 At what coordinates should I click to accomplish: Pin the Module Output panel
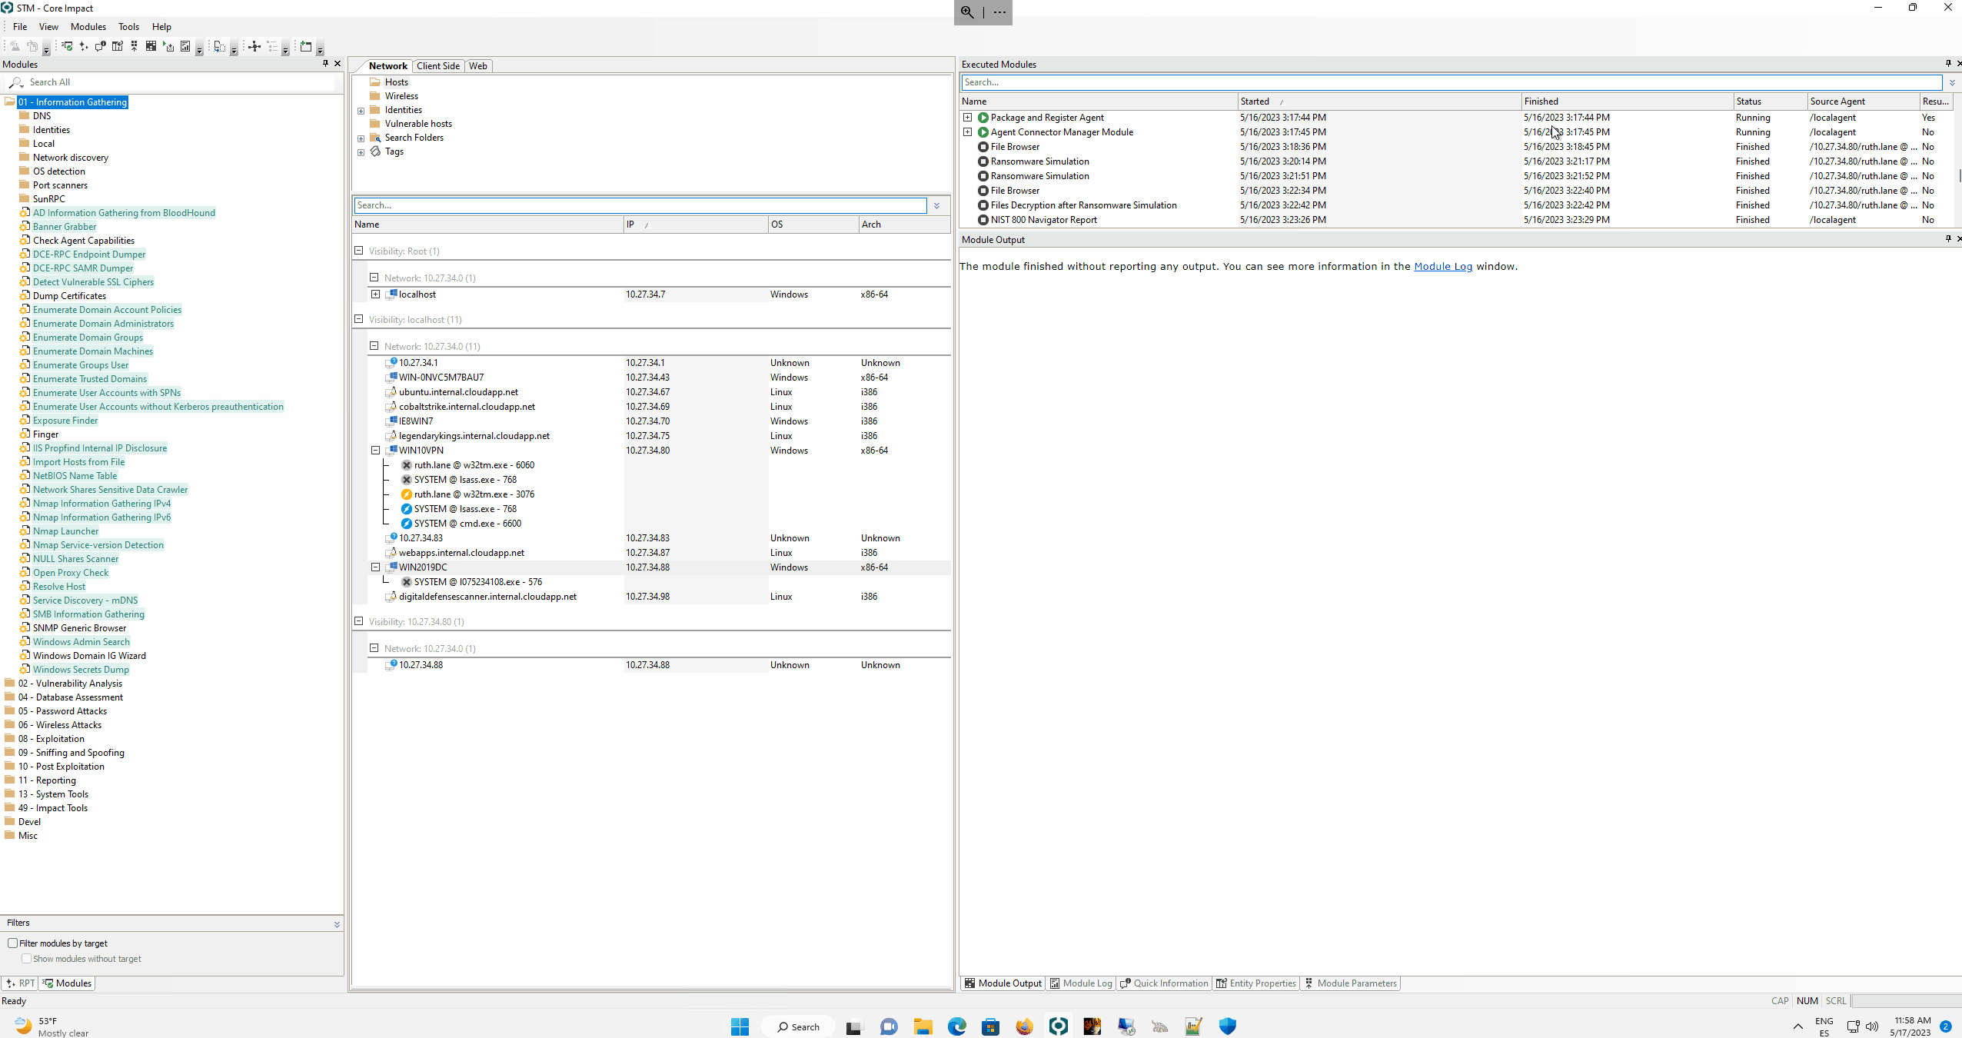tap(1948, 239)
